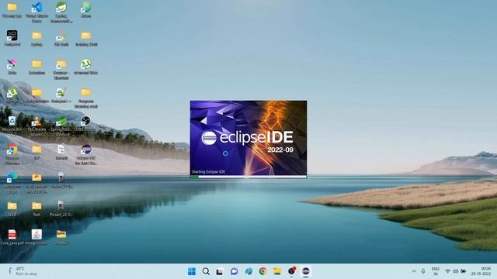Click the Eclipse startup progress bar
The width and height of the screenshot is (497, 279).
click(x=248, y=177)
